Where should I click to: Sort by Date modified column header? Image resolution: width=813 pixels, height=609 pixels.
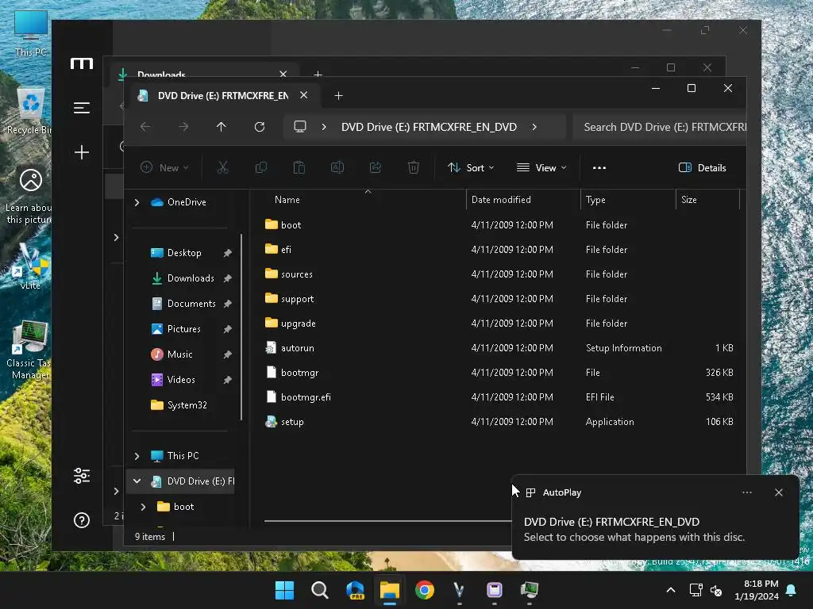501,200
